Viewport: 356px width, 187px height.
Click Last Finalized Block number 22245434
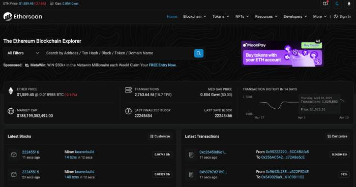pyautogui.click(x=143, y=116)
